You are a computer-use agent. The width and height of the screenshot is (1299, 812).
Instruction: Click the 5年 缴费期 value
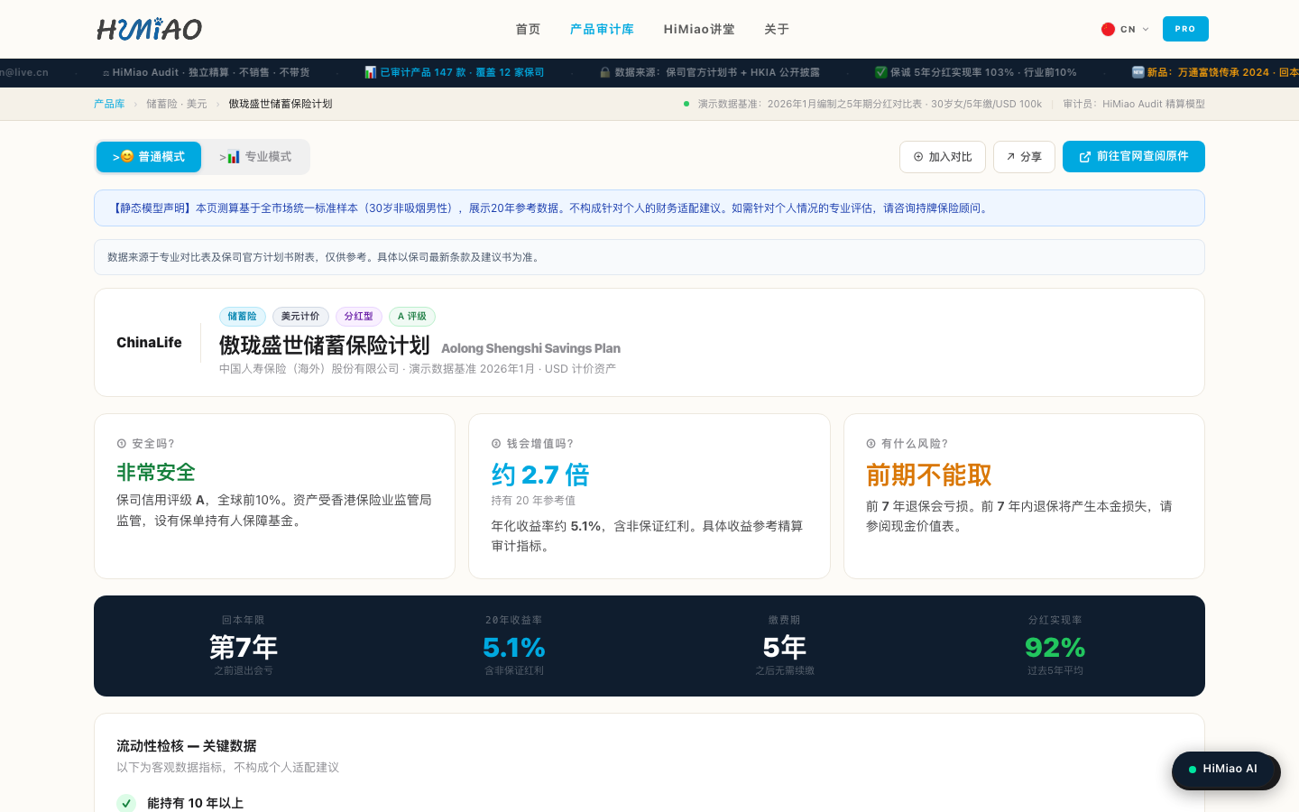click(785, 647)
